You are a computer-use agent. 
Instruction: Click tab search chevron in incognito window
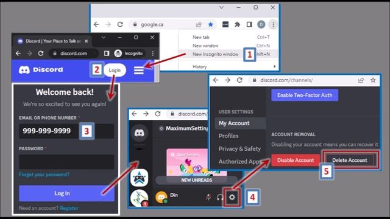[103, 37]
